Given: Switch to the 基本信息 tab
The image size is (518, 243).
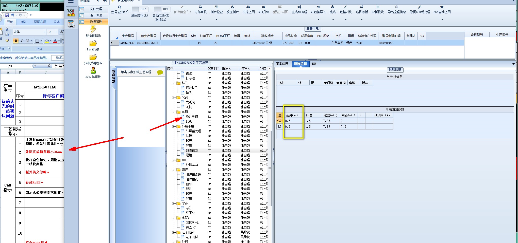Looking at the screenshot, I should click(x=282, y=64).
